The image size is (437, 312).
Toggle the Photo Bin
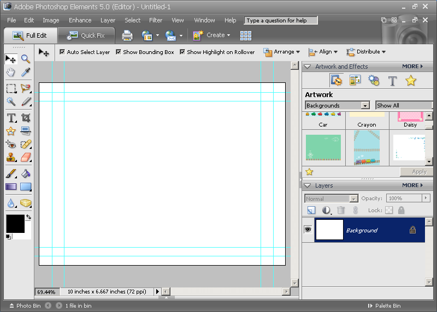pos(25,305)
